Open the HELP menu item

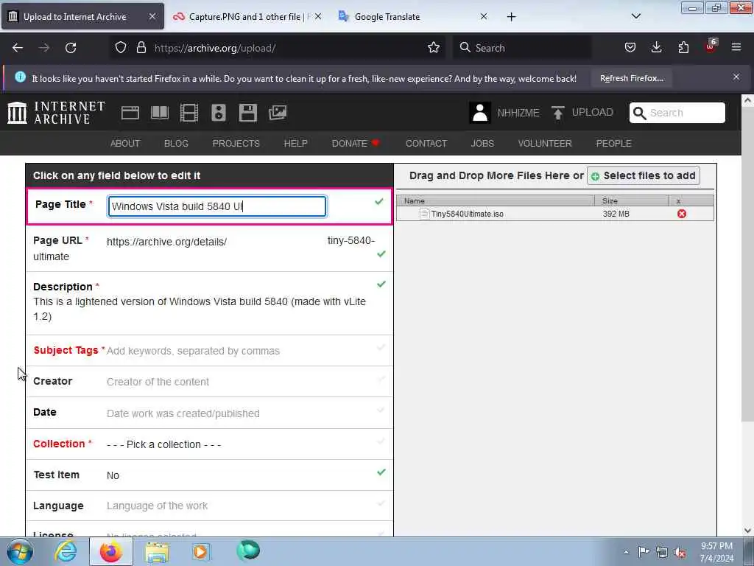click(x=296, y=144)
